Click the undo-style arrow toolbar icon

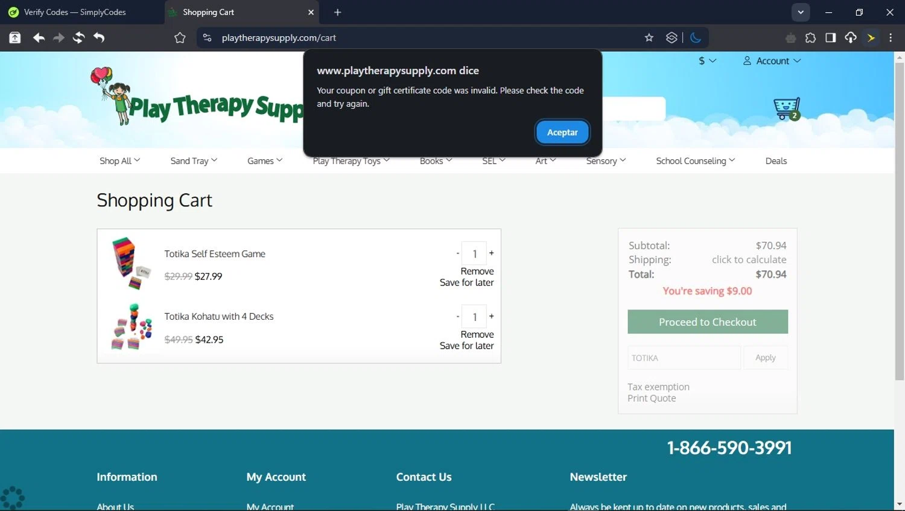(99, 37)
